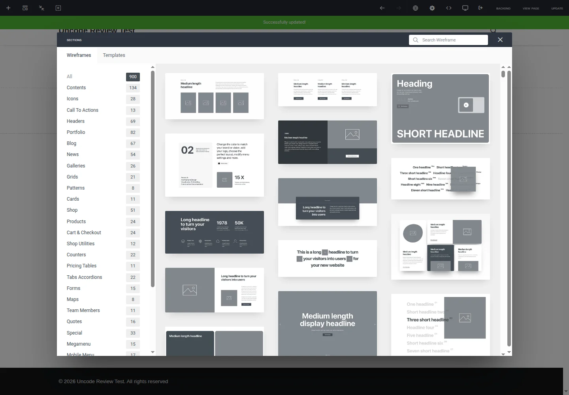Click the BACKEND button

pyautogui.click(x=503, y=8)
